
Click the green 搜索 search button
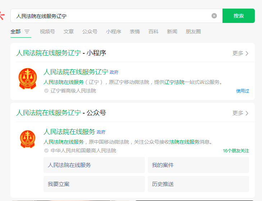[238, 16]
